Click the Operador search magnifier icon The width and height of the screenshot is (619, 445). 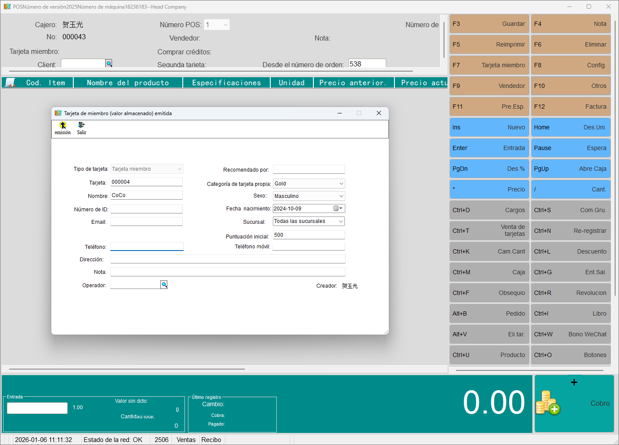tap(164, 285)
